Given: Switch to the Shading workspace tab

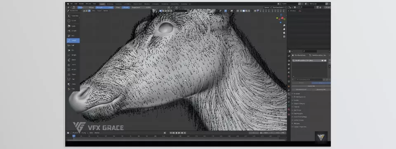Looking at the screenshot, I should tap(146, 4).
